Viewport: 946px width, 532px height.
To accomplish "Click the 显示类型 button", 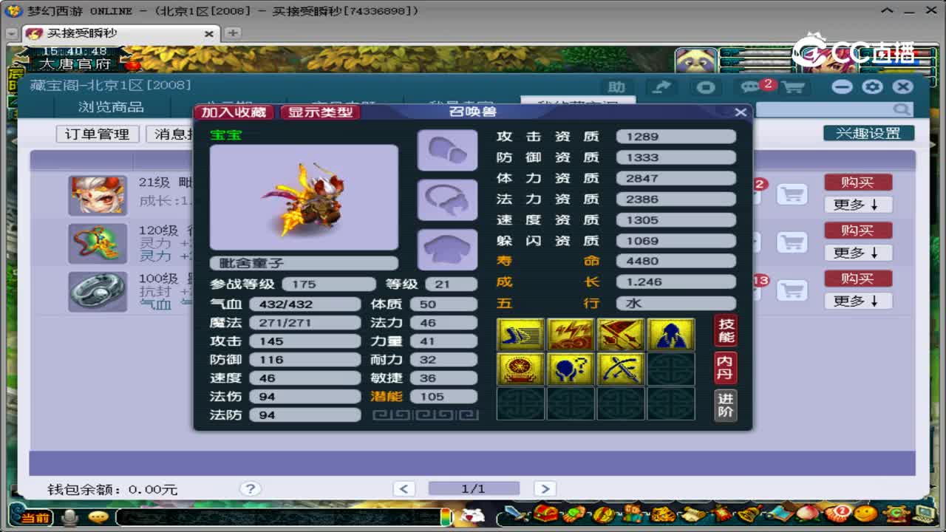I will coord(320,112).
